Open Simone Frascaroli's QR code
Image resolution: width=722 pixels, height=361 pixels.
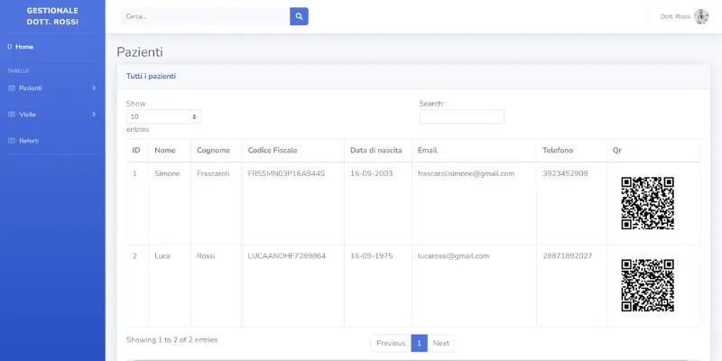click(647, 203)
